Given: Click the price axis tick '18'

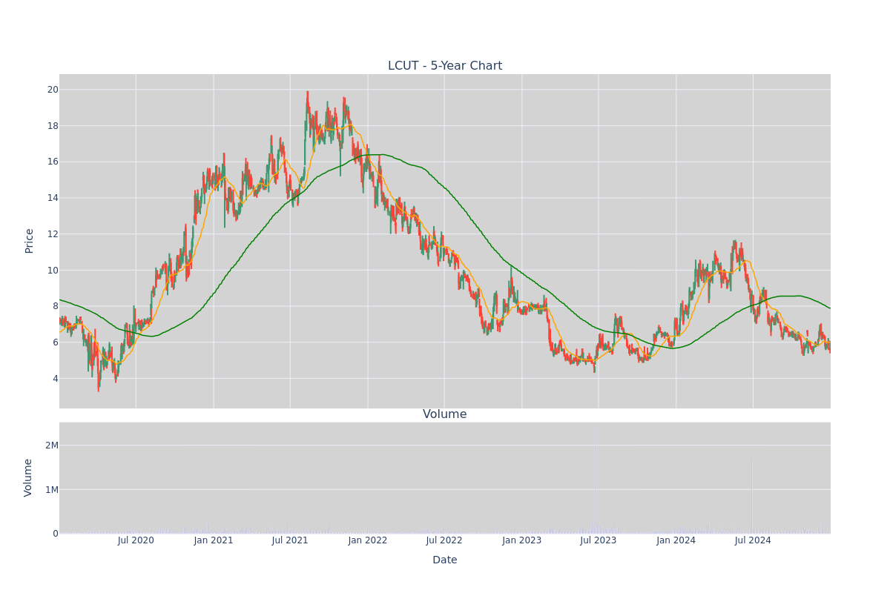Looking at the screenshot, I should (53, 126).
